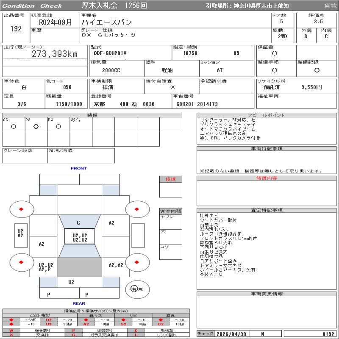The height and width of the screenshot is (339, 339).
Task: Click the 整備記録 circle mark
Action: click(317, 70)
